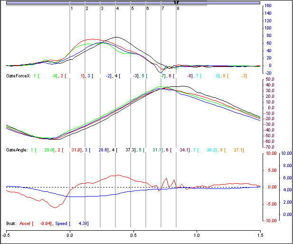Screen dimensions: 293x244
Task: Click the black cursor triangle on the top bar
Action: tap(177, 3)
